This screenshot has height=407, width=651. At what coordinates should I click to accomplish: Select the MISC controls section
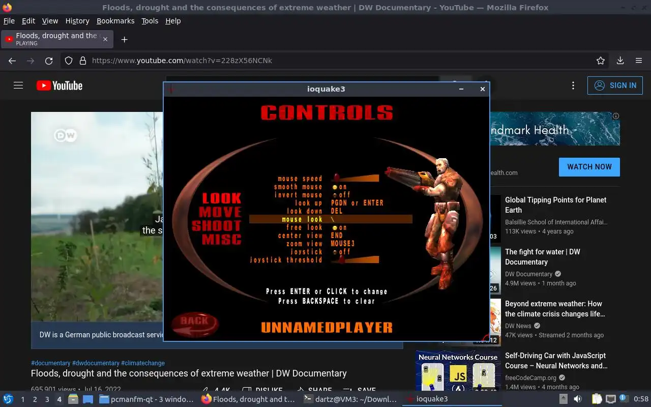click(x=222, y=239)
